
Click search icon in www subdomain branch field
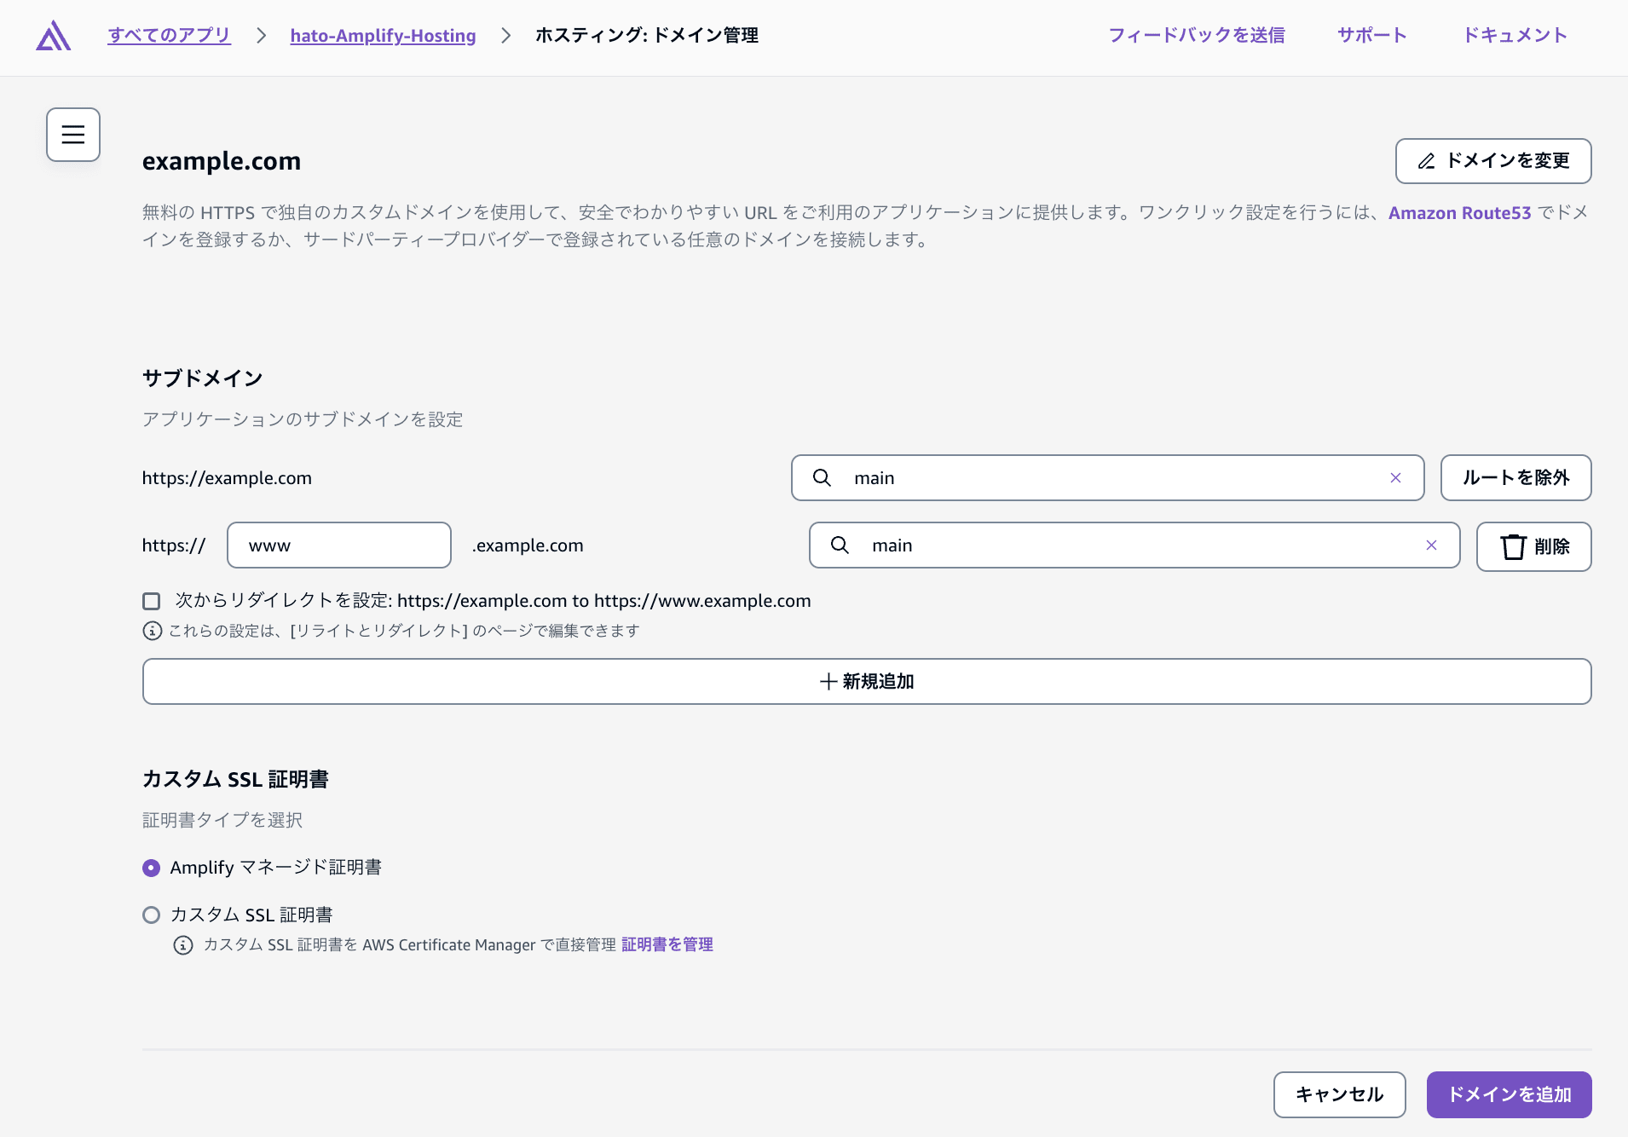coord(840,545)
